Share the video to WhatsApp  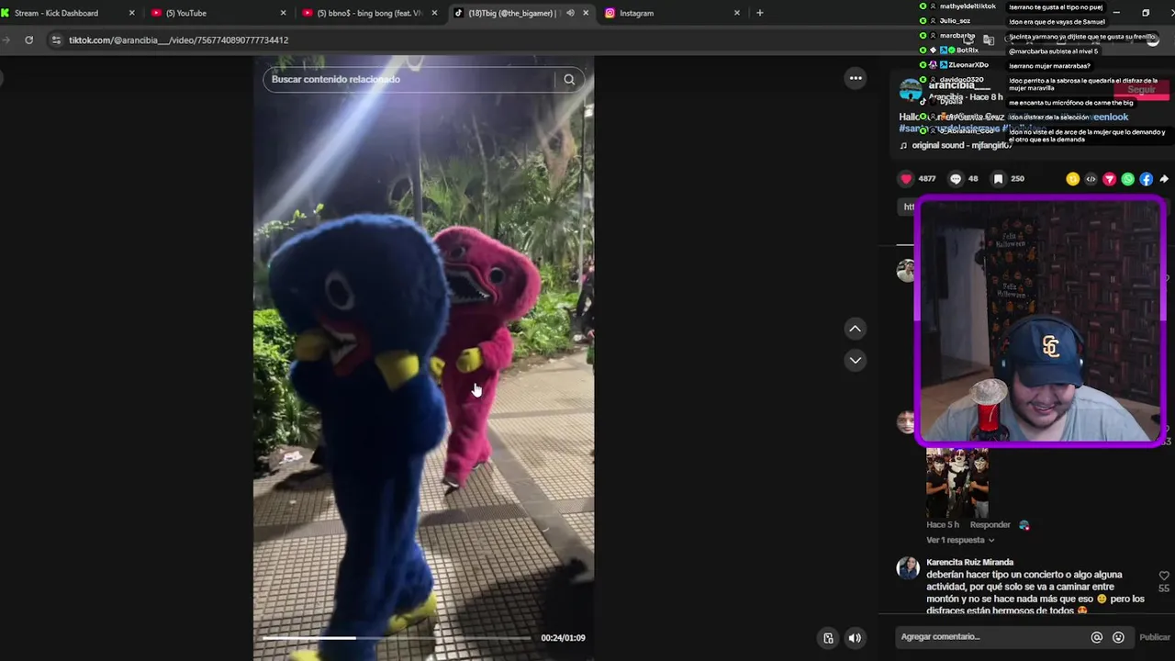[1127, 179]
